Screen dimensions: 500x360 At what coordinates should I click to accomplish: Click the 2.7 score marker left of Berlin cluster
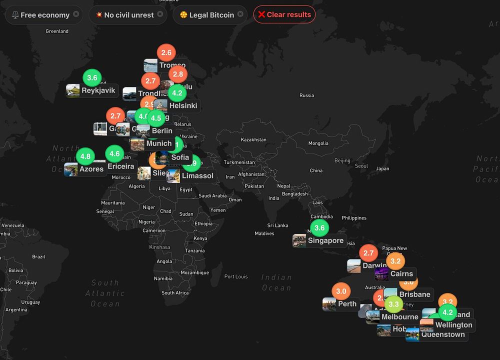pyautogui.click(x=115, y=116)
